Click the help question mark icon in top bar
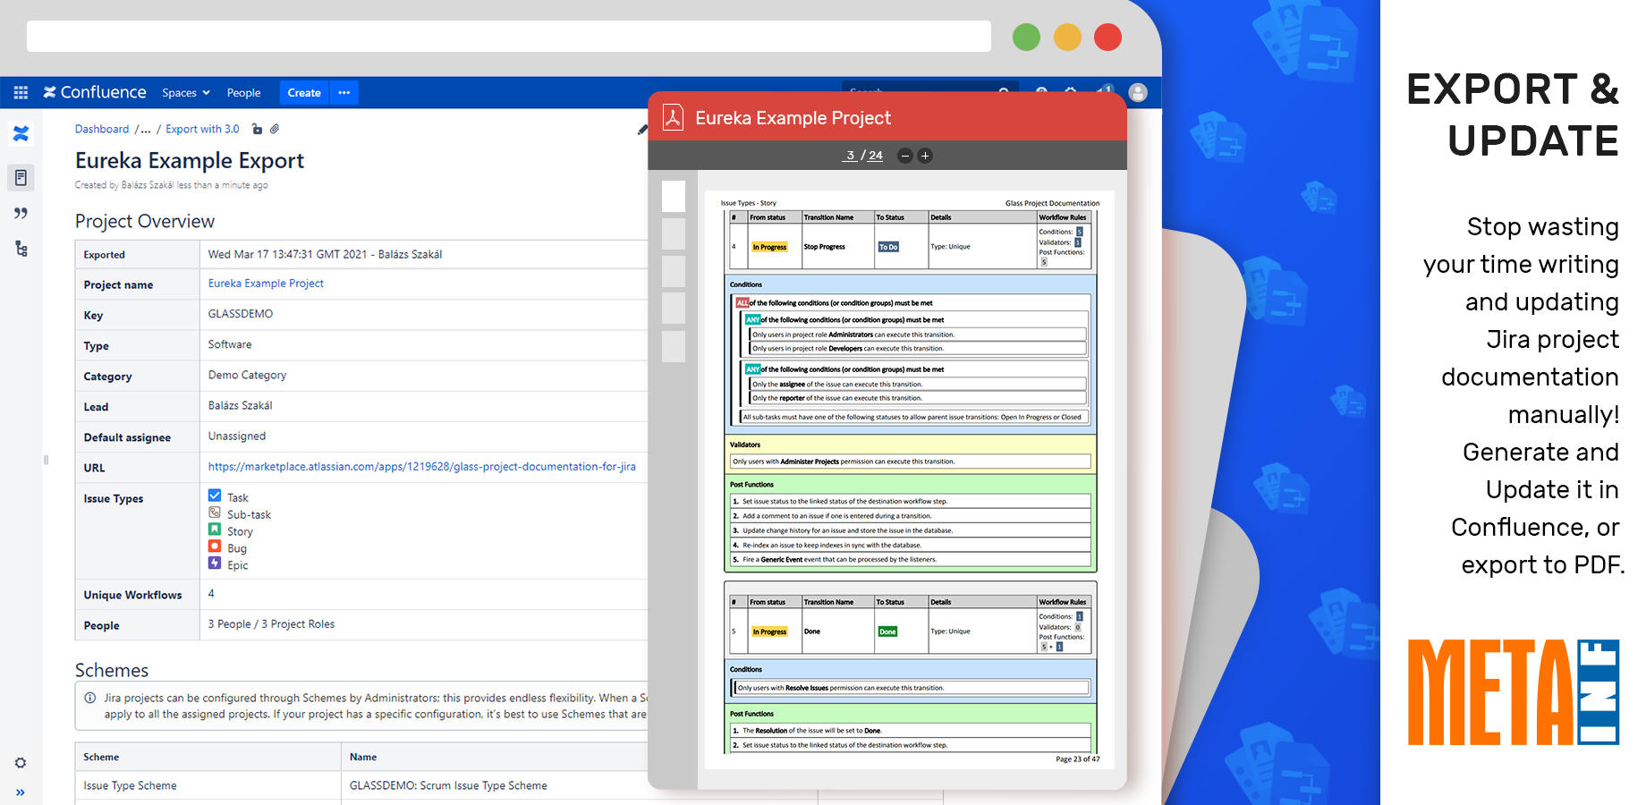Viewport: 1646px width, 805px height. [x=1040, y=92]
